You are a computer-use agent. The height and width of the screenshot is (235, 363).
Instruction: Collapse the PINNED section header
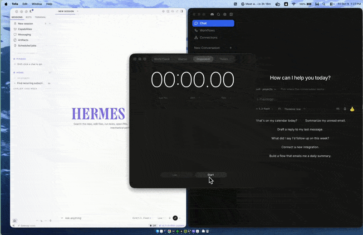(20, 59)
